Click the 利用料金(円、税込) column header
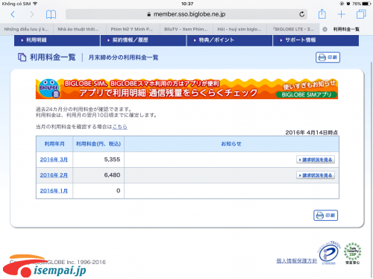 98,144
